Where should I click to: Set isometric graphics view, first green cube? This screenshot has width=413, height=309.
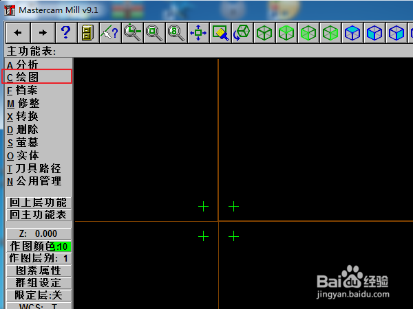(264, 33)
